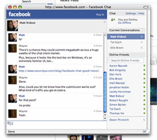157x140 pixels.
Task: Open Ellie Breen in Online Friends list
Action: pos(116,79)
